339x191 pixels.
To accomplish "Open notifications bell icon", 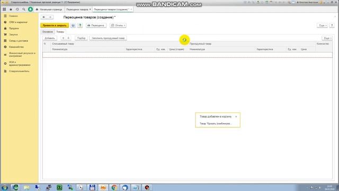I will click(31, 10).
